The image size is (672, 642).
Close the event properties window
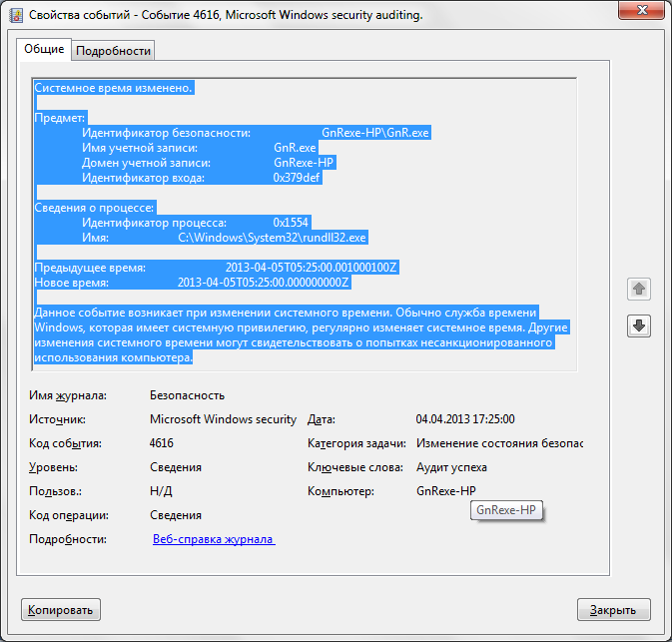[642, 10]
